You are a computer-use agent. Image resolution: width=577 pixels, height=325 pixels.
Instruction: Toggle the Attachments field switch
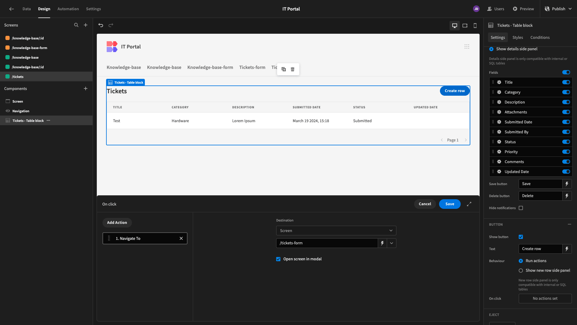pyautogui.click(x=566, y=112)
